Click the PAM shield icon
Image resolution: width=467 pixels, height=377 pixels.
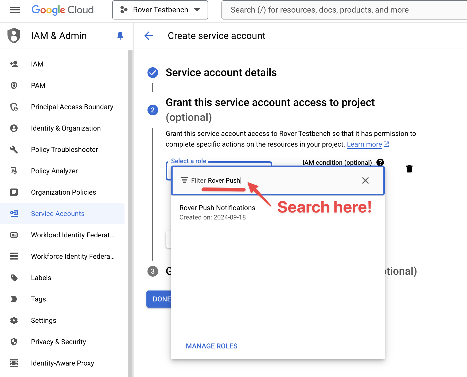point(14,85)
